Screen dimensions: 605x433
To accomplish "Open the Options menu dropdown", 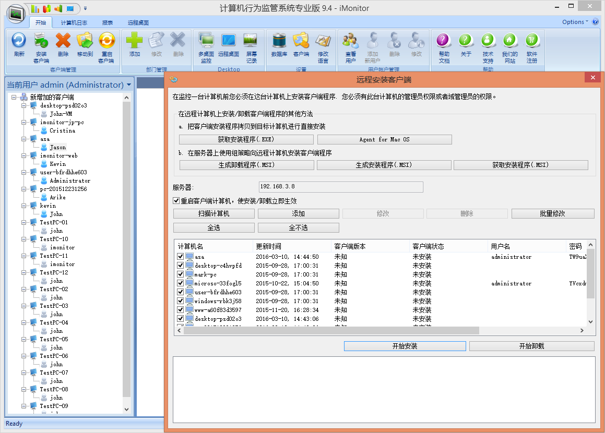I will 575,22.
